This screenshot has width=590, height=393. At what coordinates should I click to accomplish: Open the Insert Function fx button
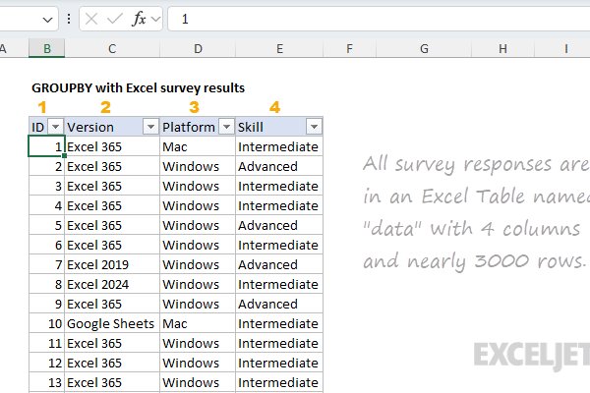(x=139, y=19)
